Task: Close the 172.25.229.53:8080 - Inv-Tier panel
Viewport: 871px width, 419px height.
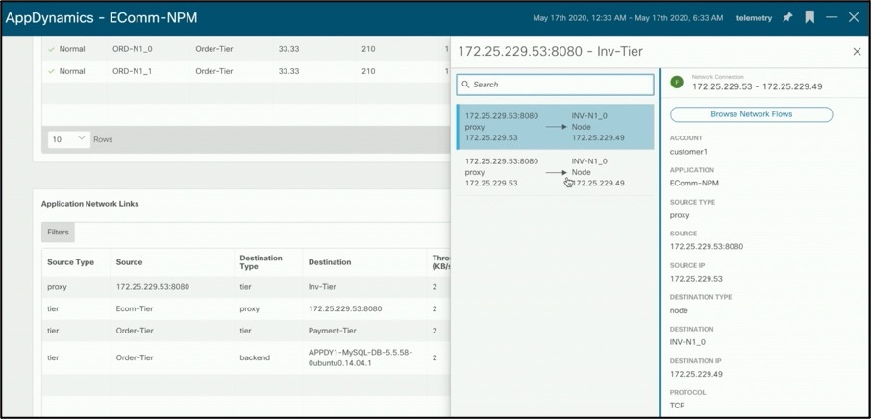Action: pyautogui.click(x=857, y=52)
